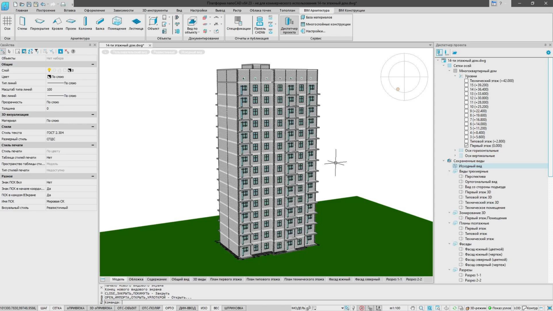Check Технический этаж (+42.000) level
This screenshot has width=553, height=311.
(466, 81)
